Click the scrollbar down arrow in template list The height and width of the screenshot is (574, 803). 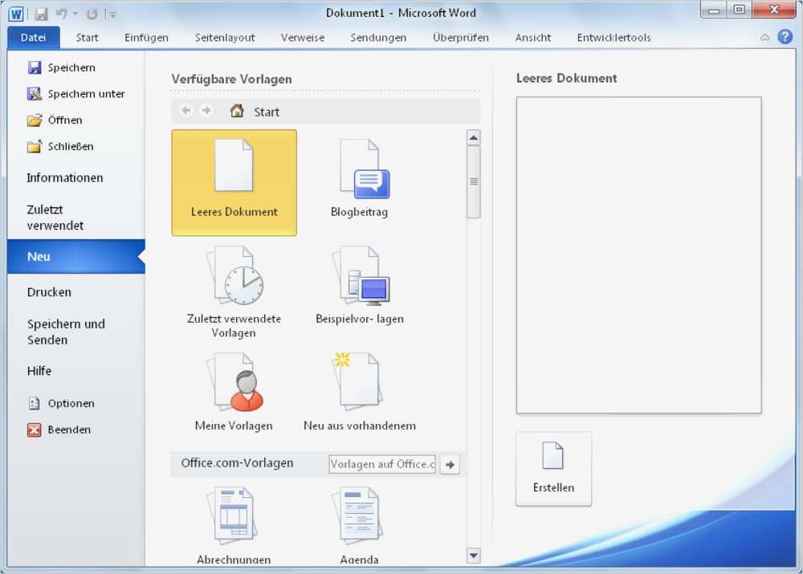[473, 555]
